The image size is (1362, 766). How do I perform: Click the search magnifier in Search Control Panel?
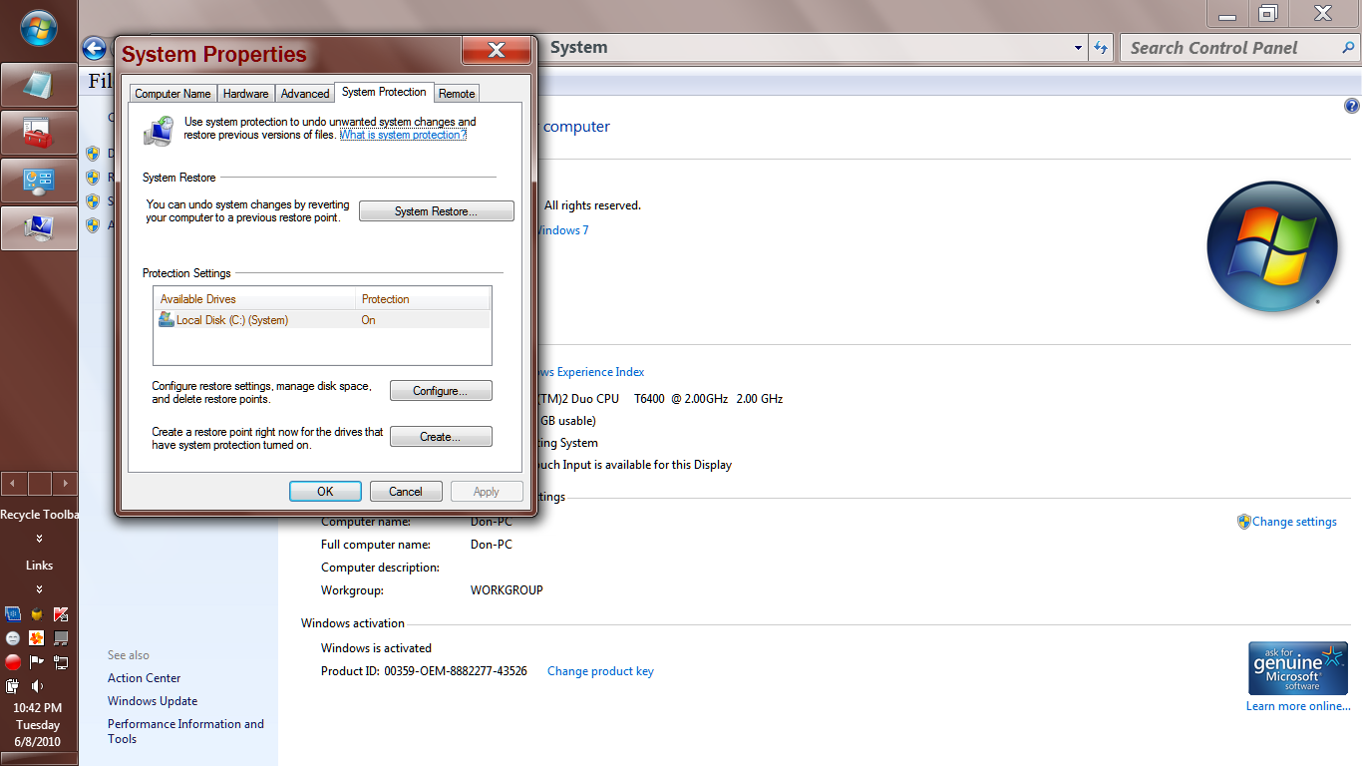pos(1347,47)
